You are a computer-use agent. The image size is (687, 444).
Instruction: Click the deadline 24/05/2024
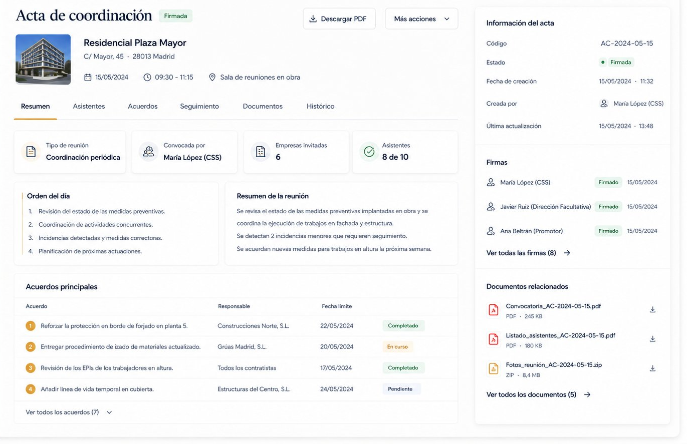[x=337, y=389]
